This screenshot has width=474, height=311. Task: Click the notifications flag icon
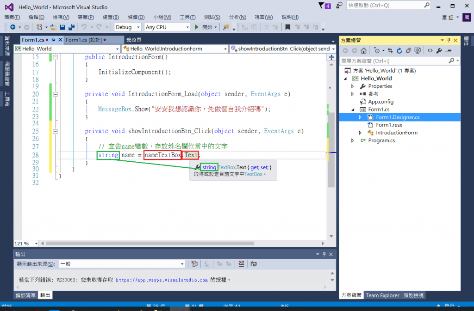click(x=321, y=6)
